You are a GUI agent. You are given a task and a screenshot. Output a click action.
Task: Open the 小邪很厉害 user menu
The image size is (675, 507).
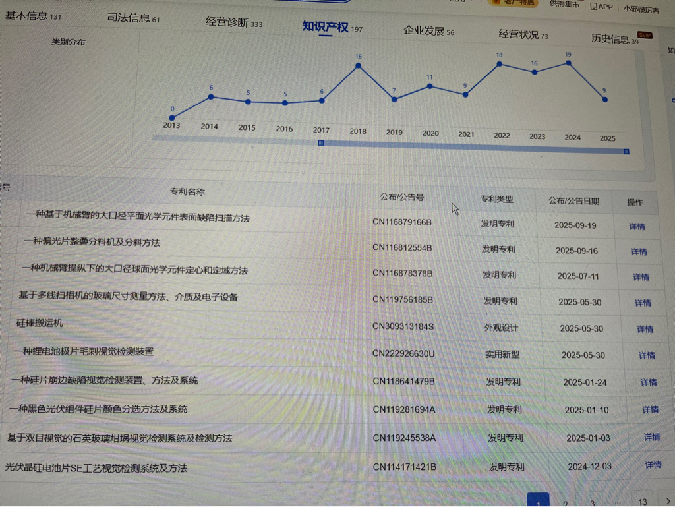tap(641, 9)
